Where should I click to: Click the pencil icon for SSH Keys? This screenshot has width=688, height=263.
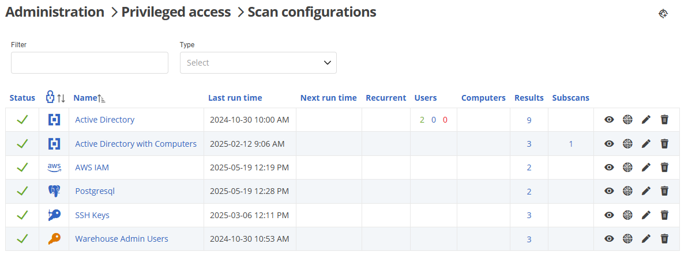646,215
